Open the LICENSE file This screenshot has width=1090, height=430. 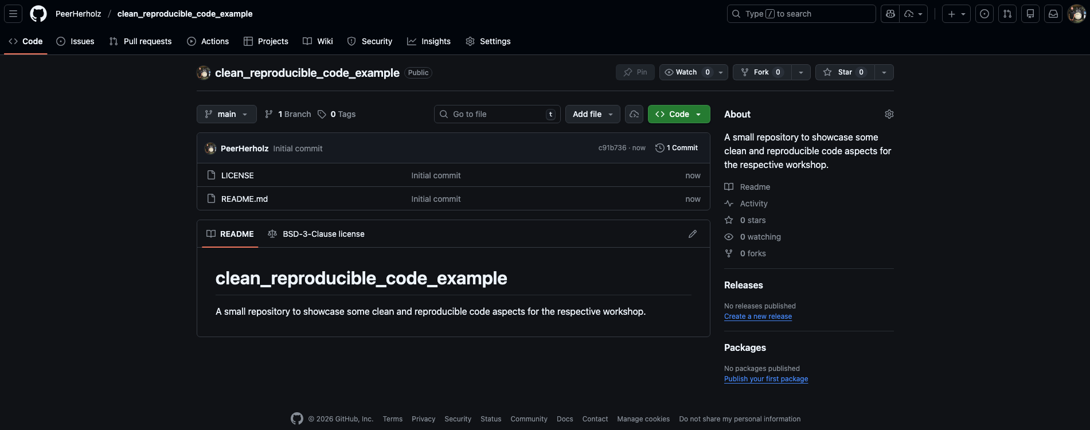pos(237,175)
